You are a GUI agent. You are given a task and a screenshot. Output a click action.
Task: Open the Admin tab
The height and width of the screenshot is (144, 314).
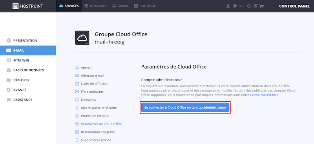(x=120, y=6)
